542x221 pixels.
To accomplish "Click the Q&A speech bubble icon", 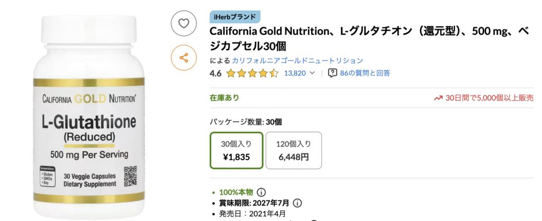I will tap(333, 73).
